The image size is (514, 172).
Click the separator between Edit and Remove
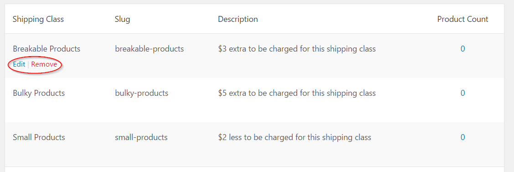28,64
